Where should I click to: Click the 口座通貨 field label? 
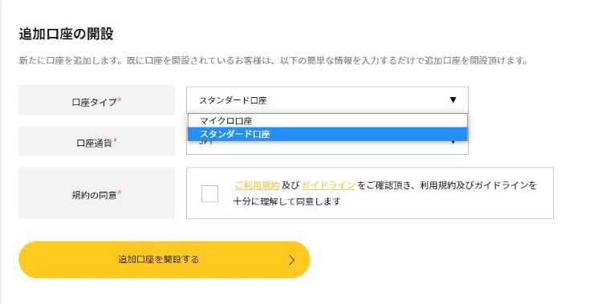pos(94,143)
